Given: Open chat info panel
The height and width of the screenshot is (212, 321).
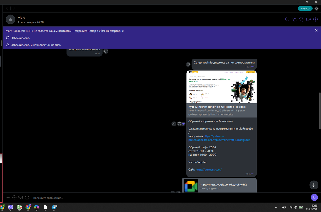Looking at the screenshot, I should click(315, 19).
